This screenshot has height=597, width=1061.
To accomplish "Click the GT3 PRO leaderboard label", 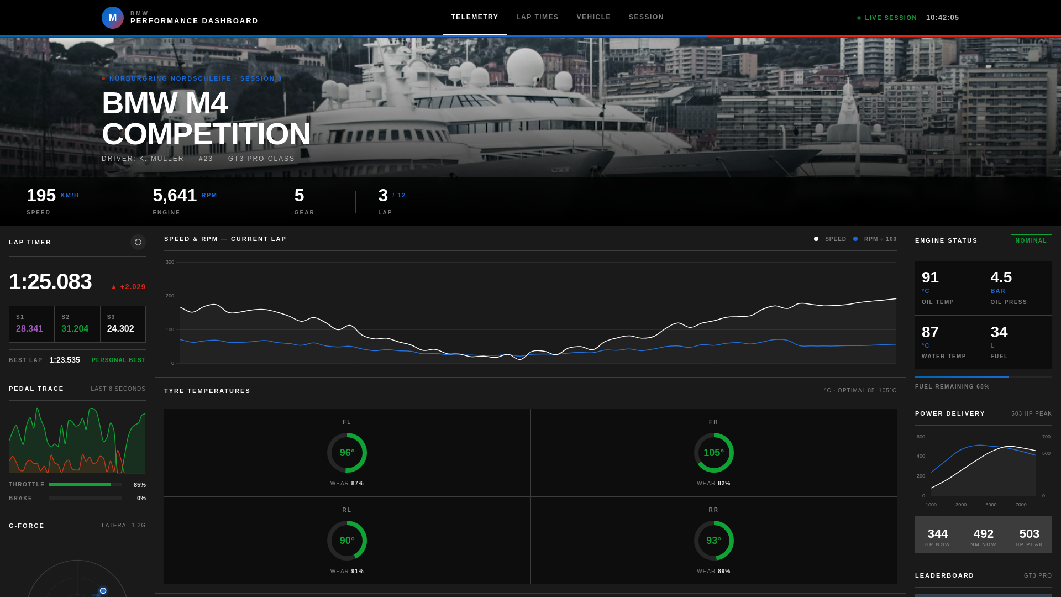I will tap(1038, 575).
